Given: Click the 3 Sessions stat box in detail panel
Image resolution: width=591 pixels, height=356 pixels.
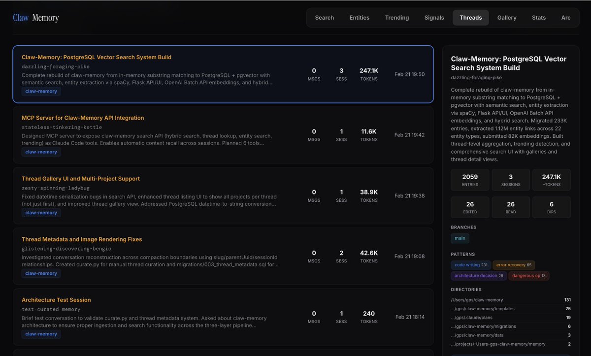Looking at the screenshot, I should point(511,180).
